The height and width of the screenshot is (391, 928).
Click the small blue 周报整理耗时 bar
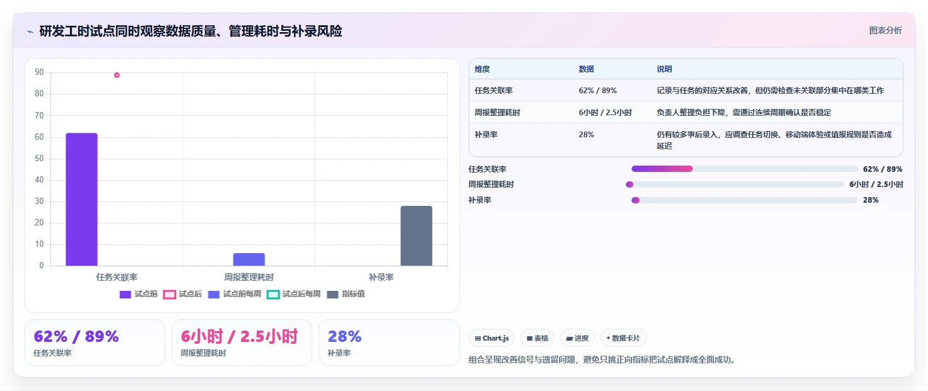click(x=249, y=259)
